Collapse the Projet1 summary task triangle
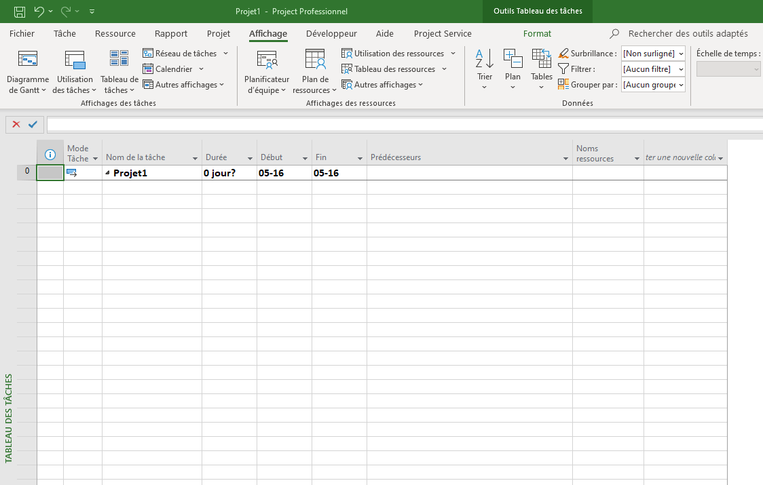The width and height of the screenshot is (763, 485). point(107,173)
